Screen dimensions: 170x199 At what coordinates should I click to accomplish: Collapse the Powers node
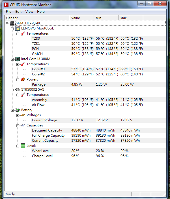[x=18, y=80]
